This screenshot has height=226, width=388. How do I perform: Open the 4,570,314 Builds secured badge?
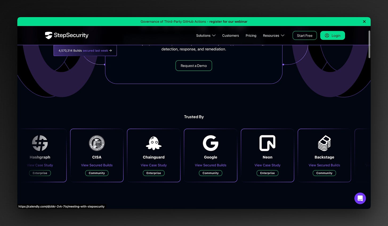point(85,50)
